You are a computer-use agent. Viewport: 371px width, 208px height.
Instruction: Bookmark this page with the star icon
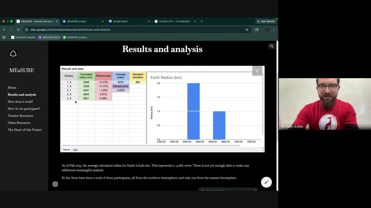click(x=247, y=29)
